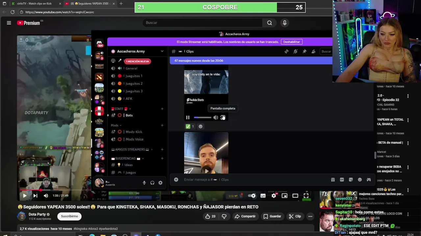Open the PERUST server icon in Discord
The width and height of the screenshot is (421, 236).
click(x=99, y=111)
